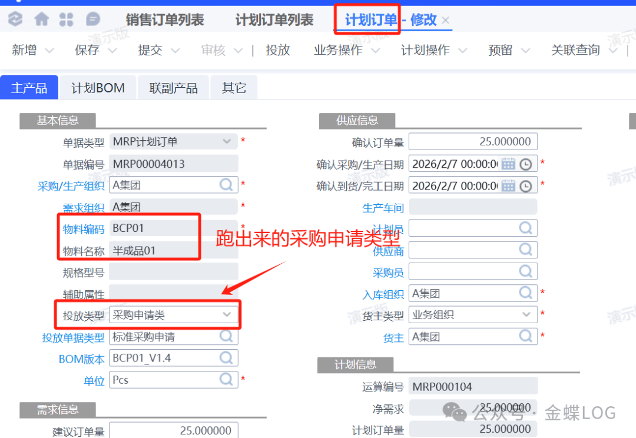
Task: Click search icon in 采购/生产组织 field
Action: [x=227, y=185]
